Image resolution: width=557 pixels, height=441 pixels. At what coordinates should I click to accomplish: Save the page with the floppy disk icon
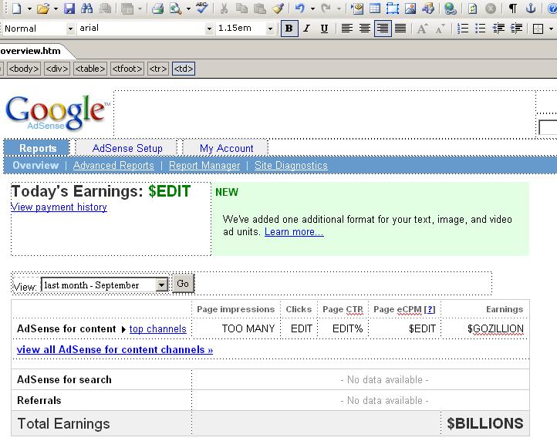point(69,8)
